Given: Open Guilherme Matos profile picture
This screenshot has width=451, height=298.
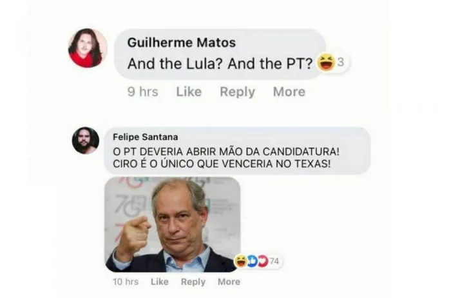Looking at the screenshot, I should pyautogui.click(x=88, y=48).
